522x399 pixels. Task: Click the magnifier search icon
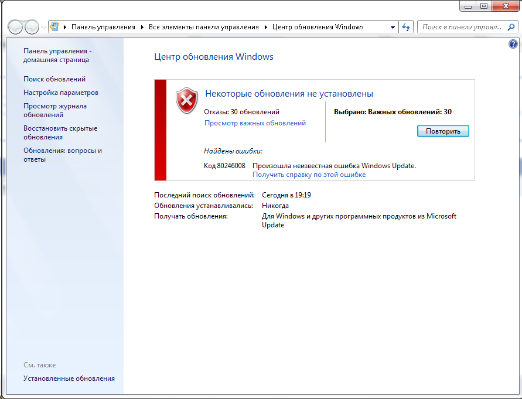pos(511,27)
